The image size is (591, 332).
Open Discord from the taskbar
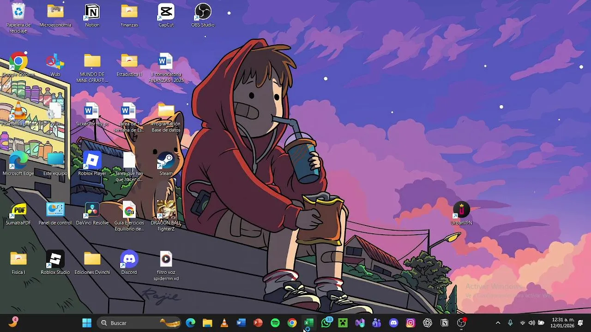(x=393, y=323)
